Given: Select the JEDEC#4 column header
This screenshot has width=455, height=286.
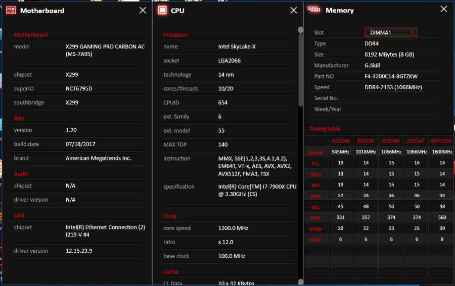Looking at the screenshot, I should click(x=341, y=141).
